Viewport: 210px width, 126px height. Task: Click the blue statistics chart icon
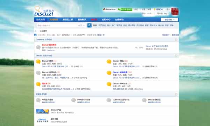[x=35, y=35]
